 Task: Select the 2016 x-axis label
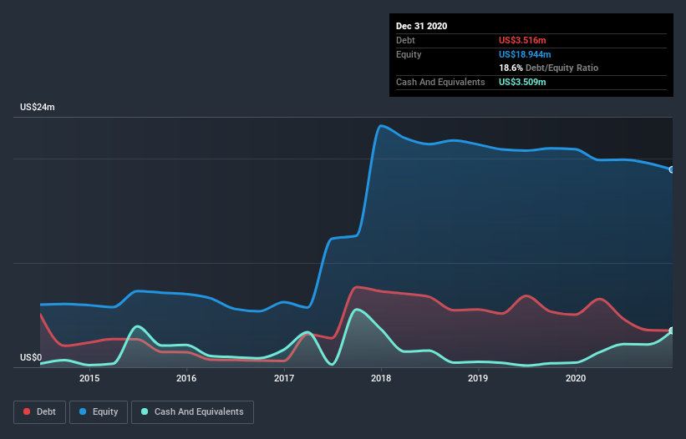186,378
